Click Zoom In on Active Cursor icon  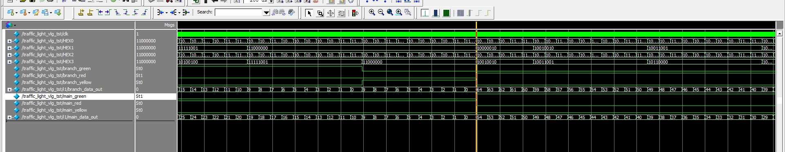(399, 12)
